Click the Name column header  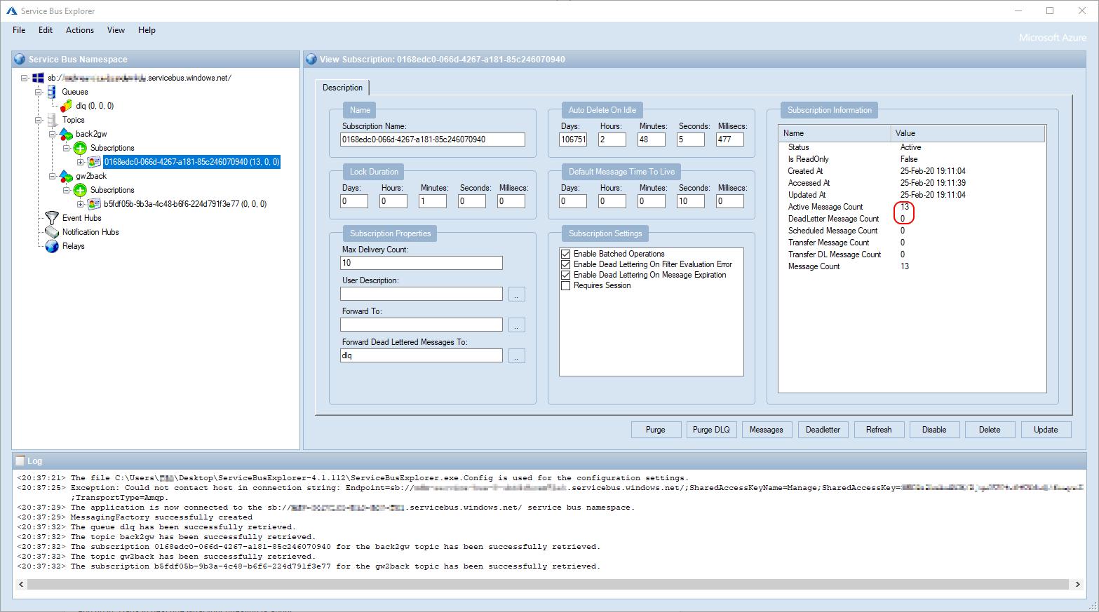[x=835, y=133]
